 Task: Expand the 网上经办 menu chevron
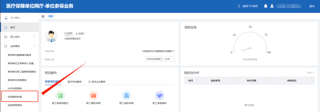(x=34, y=37)
